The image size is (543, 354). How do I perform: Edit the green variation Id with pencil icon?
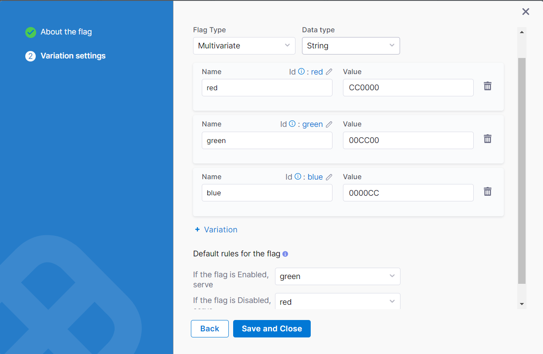click(329, 124)
